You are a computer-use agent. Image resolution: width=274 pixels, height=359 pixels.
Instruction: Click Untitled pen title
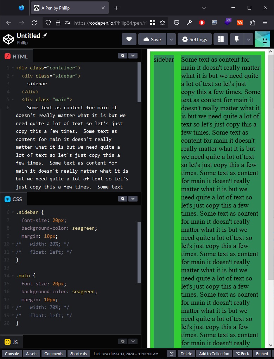[28, 36]
